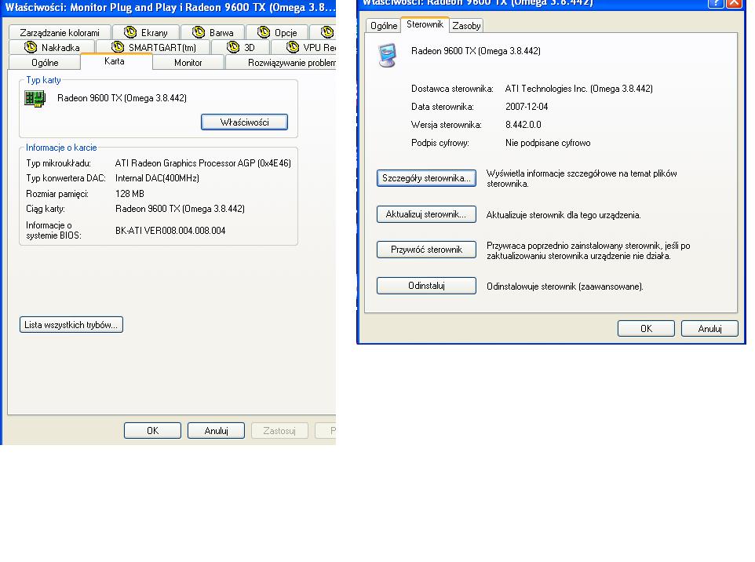Open the VPU Recover tab

tap(304, 48)
